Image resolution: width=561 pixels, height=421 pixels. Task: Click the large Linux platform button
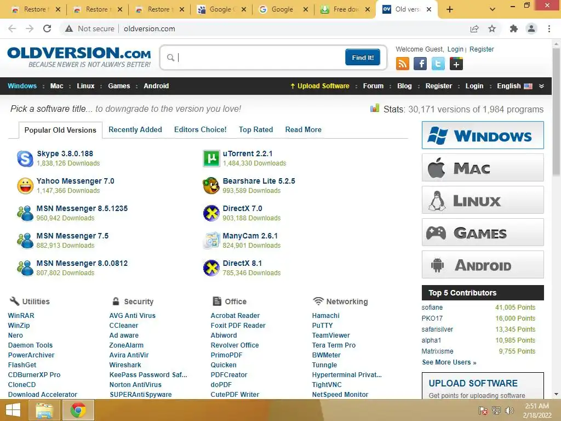tap(483, 200)
